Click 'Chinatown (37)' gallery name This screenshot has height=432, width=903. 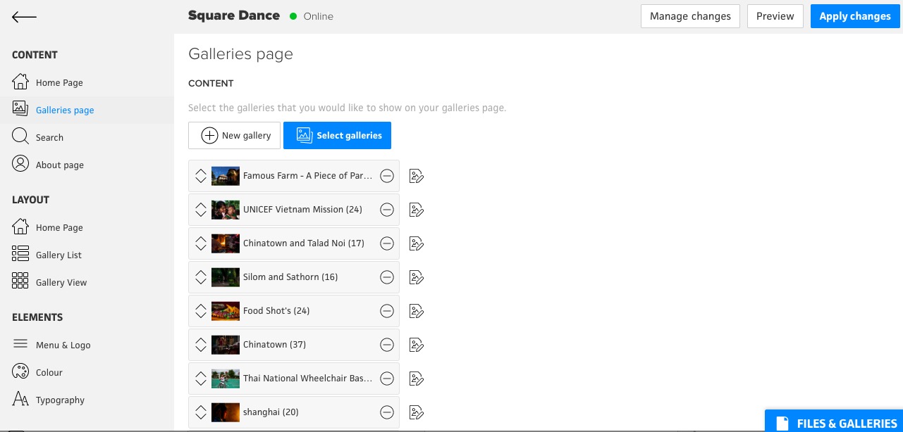(x=275, y=345)
